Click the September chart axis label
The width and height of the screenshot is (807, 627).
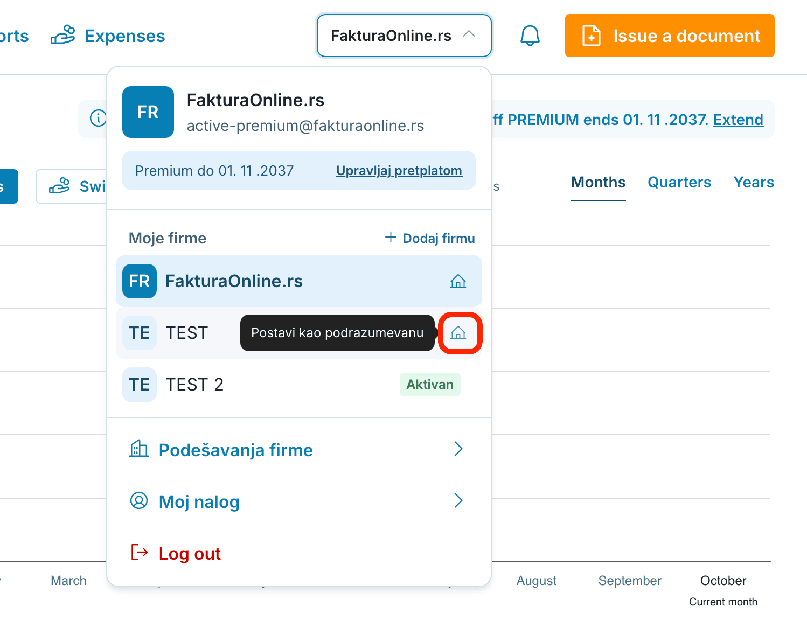click(630, 581)
